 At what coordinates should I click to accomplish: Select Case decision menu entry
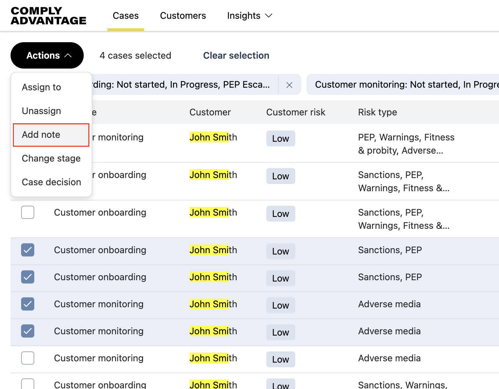(x=51, y=182)
